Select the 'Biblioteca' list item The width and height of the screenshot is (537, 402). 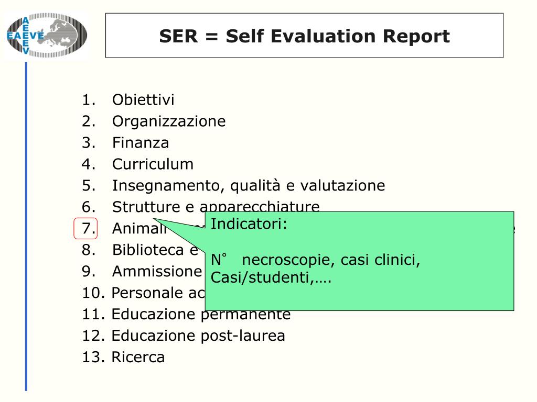[147, 250]
